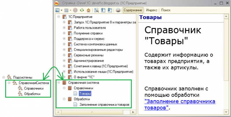Open the Заполнение справочника товаров tree topic
The height and width of the screenshot is (117, 231).
[104, 105]
